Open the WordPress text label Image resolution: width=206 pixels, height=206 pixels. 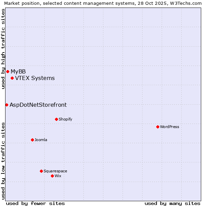click(169, 127)
